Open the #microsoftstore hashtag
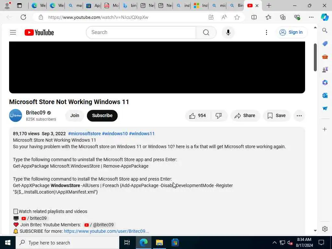332x249 pixels. [84, 134]
